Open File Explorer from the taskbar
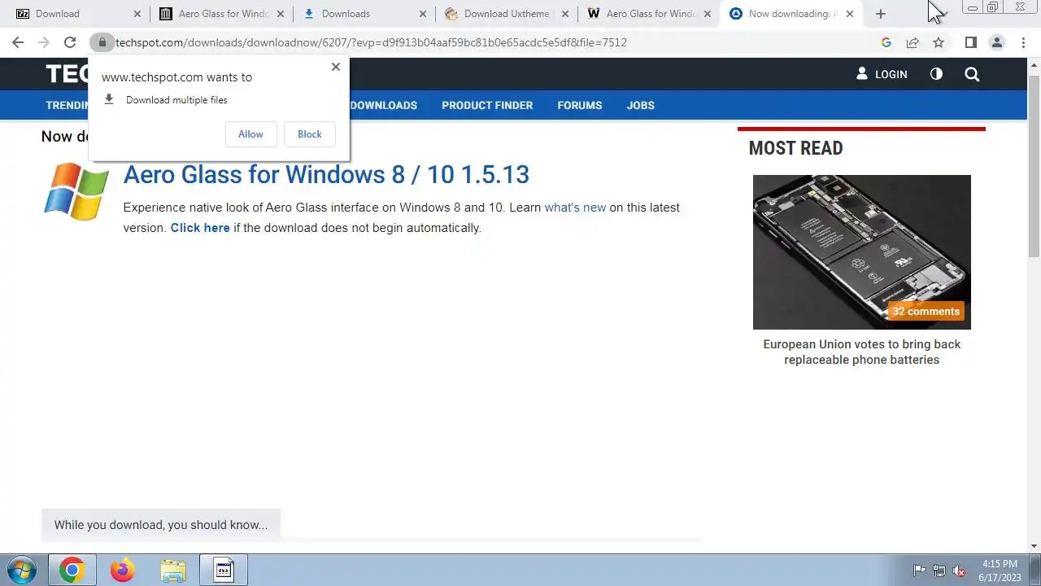The height and width of the screenshot is (586, 1041). pos(173,571)
